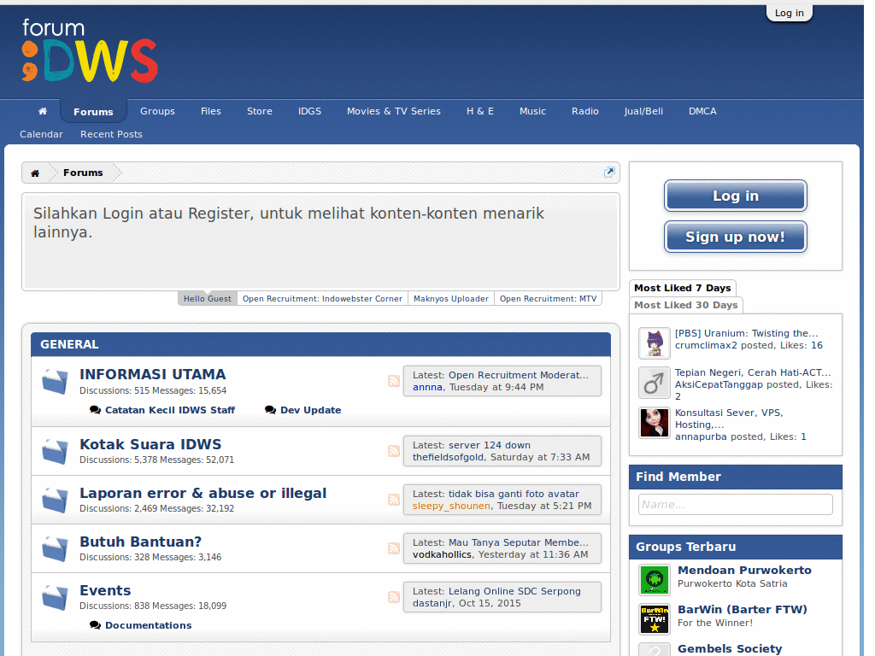Viewport: 875px width, 656px height.
Task: Open the Documentations subforum
Action: (148, 625)
